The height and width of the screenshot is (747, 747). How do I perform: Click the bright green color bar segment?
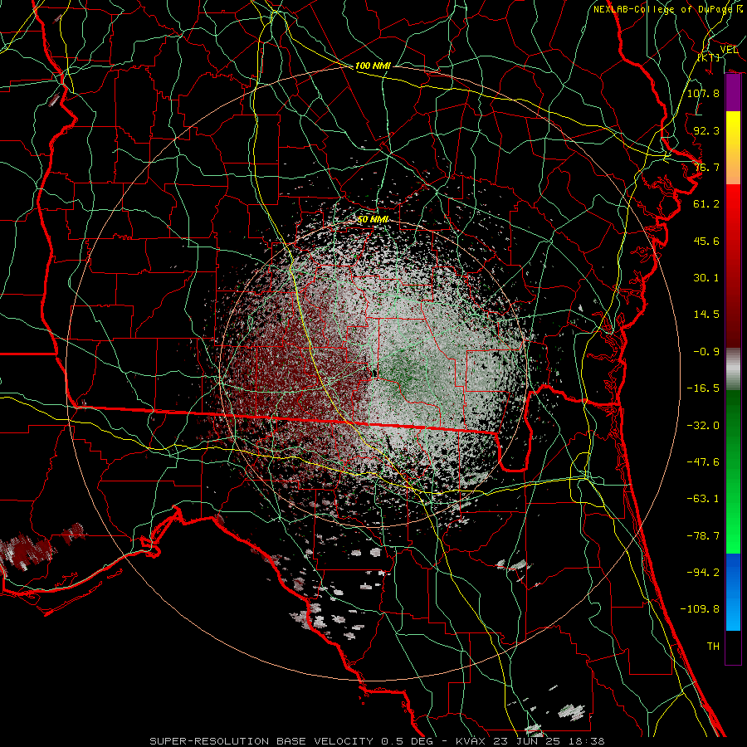(733, 471)
